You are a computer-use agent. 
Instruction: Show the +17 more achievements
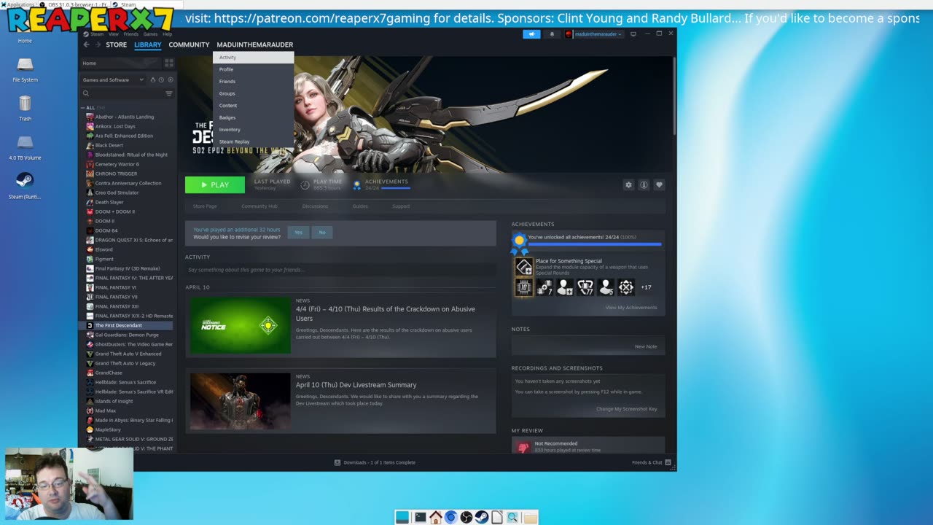click(646, 287)
